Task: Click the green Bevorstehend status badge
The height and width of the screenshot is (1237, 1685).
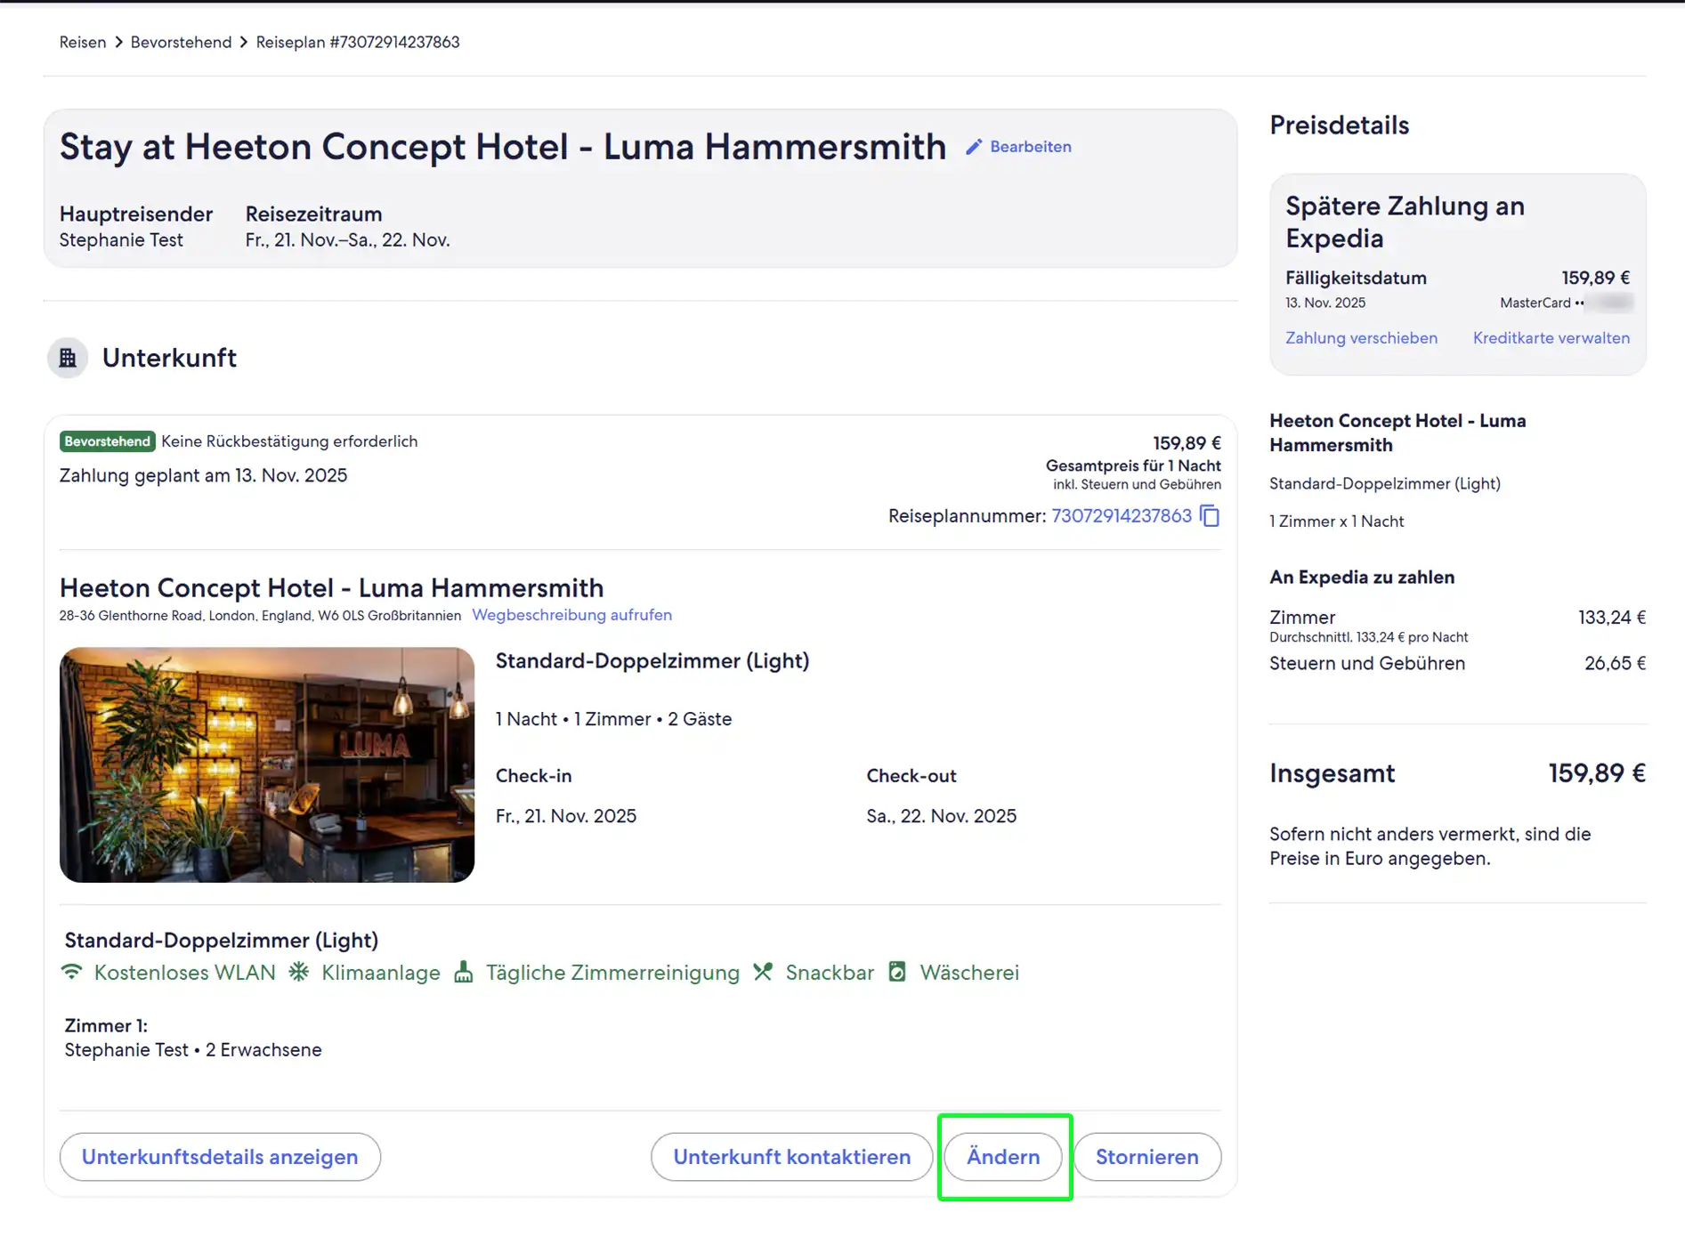Action: click(x=108, y=441)
